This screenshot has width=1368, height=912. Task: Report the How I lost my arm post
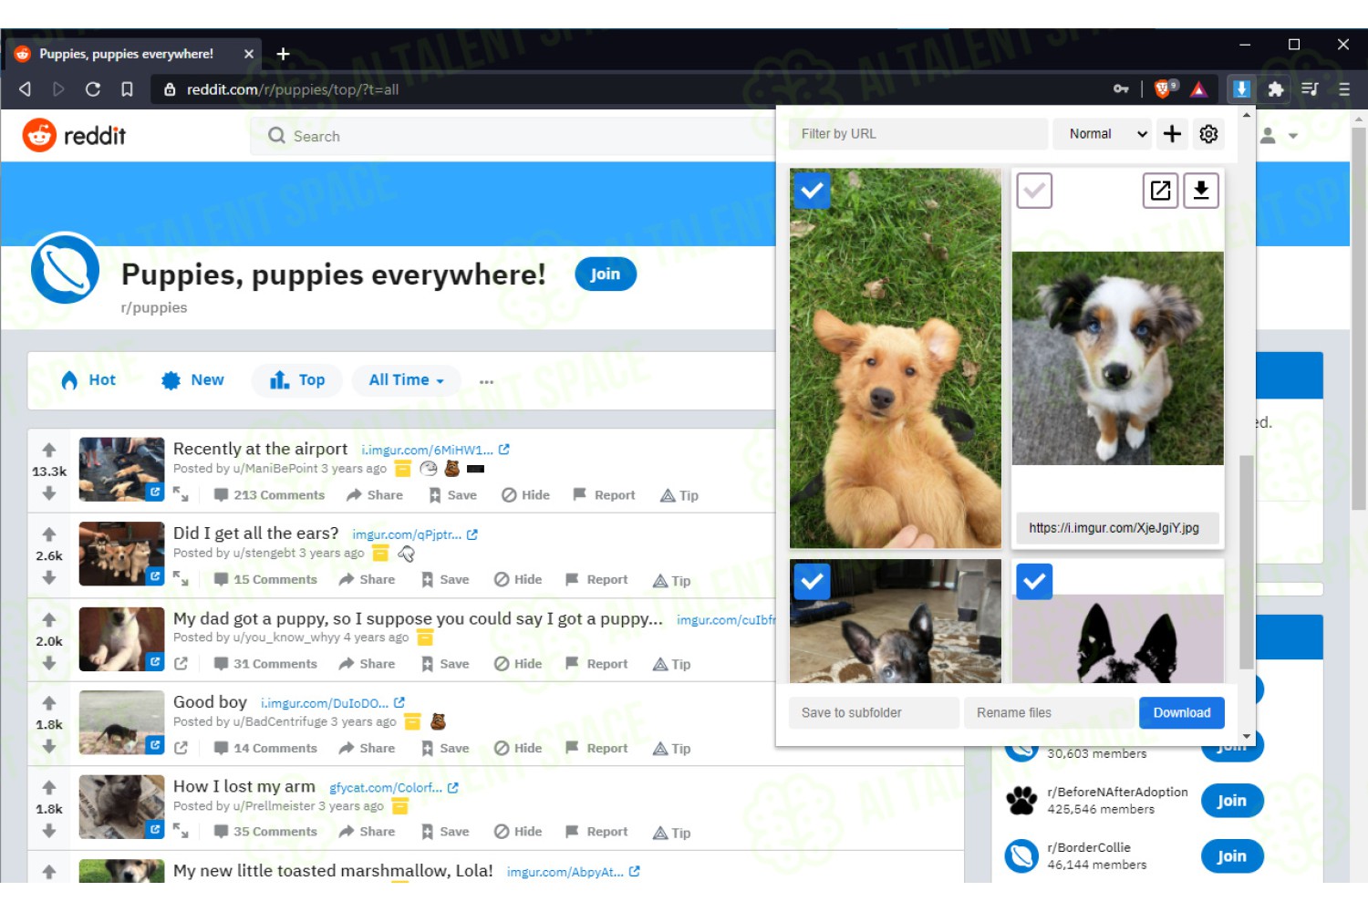pyautogui.click(x=596, y=832)
